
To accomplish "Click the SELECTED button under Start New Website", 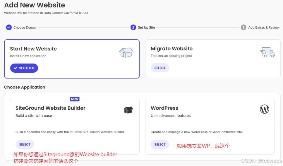I will [24, 68].
